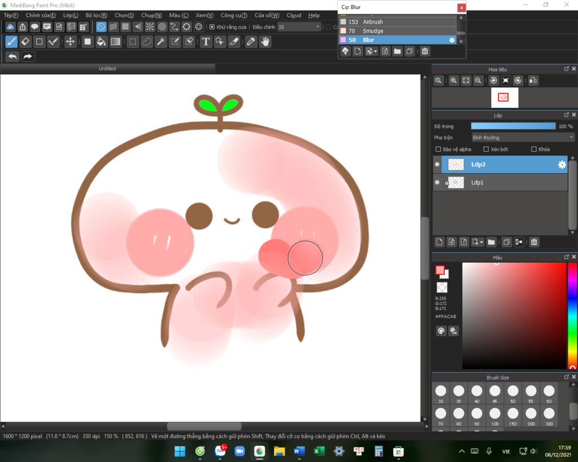578x462 pixels.
Task: Zoom out on the Navigator panel
Action: tap(478, 80)
